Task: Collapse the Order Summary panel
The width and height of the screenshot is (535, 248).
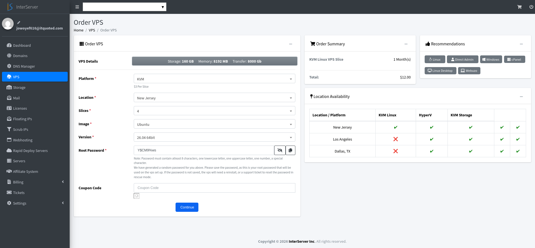Action: tap(406, 44)
